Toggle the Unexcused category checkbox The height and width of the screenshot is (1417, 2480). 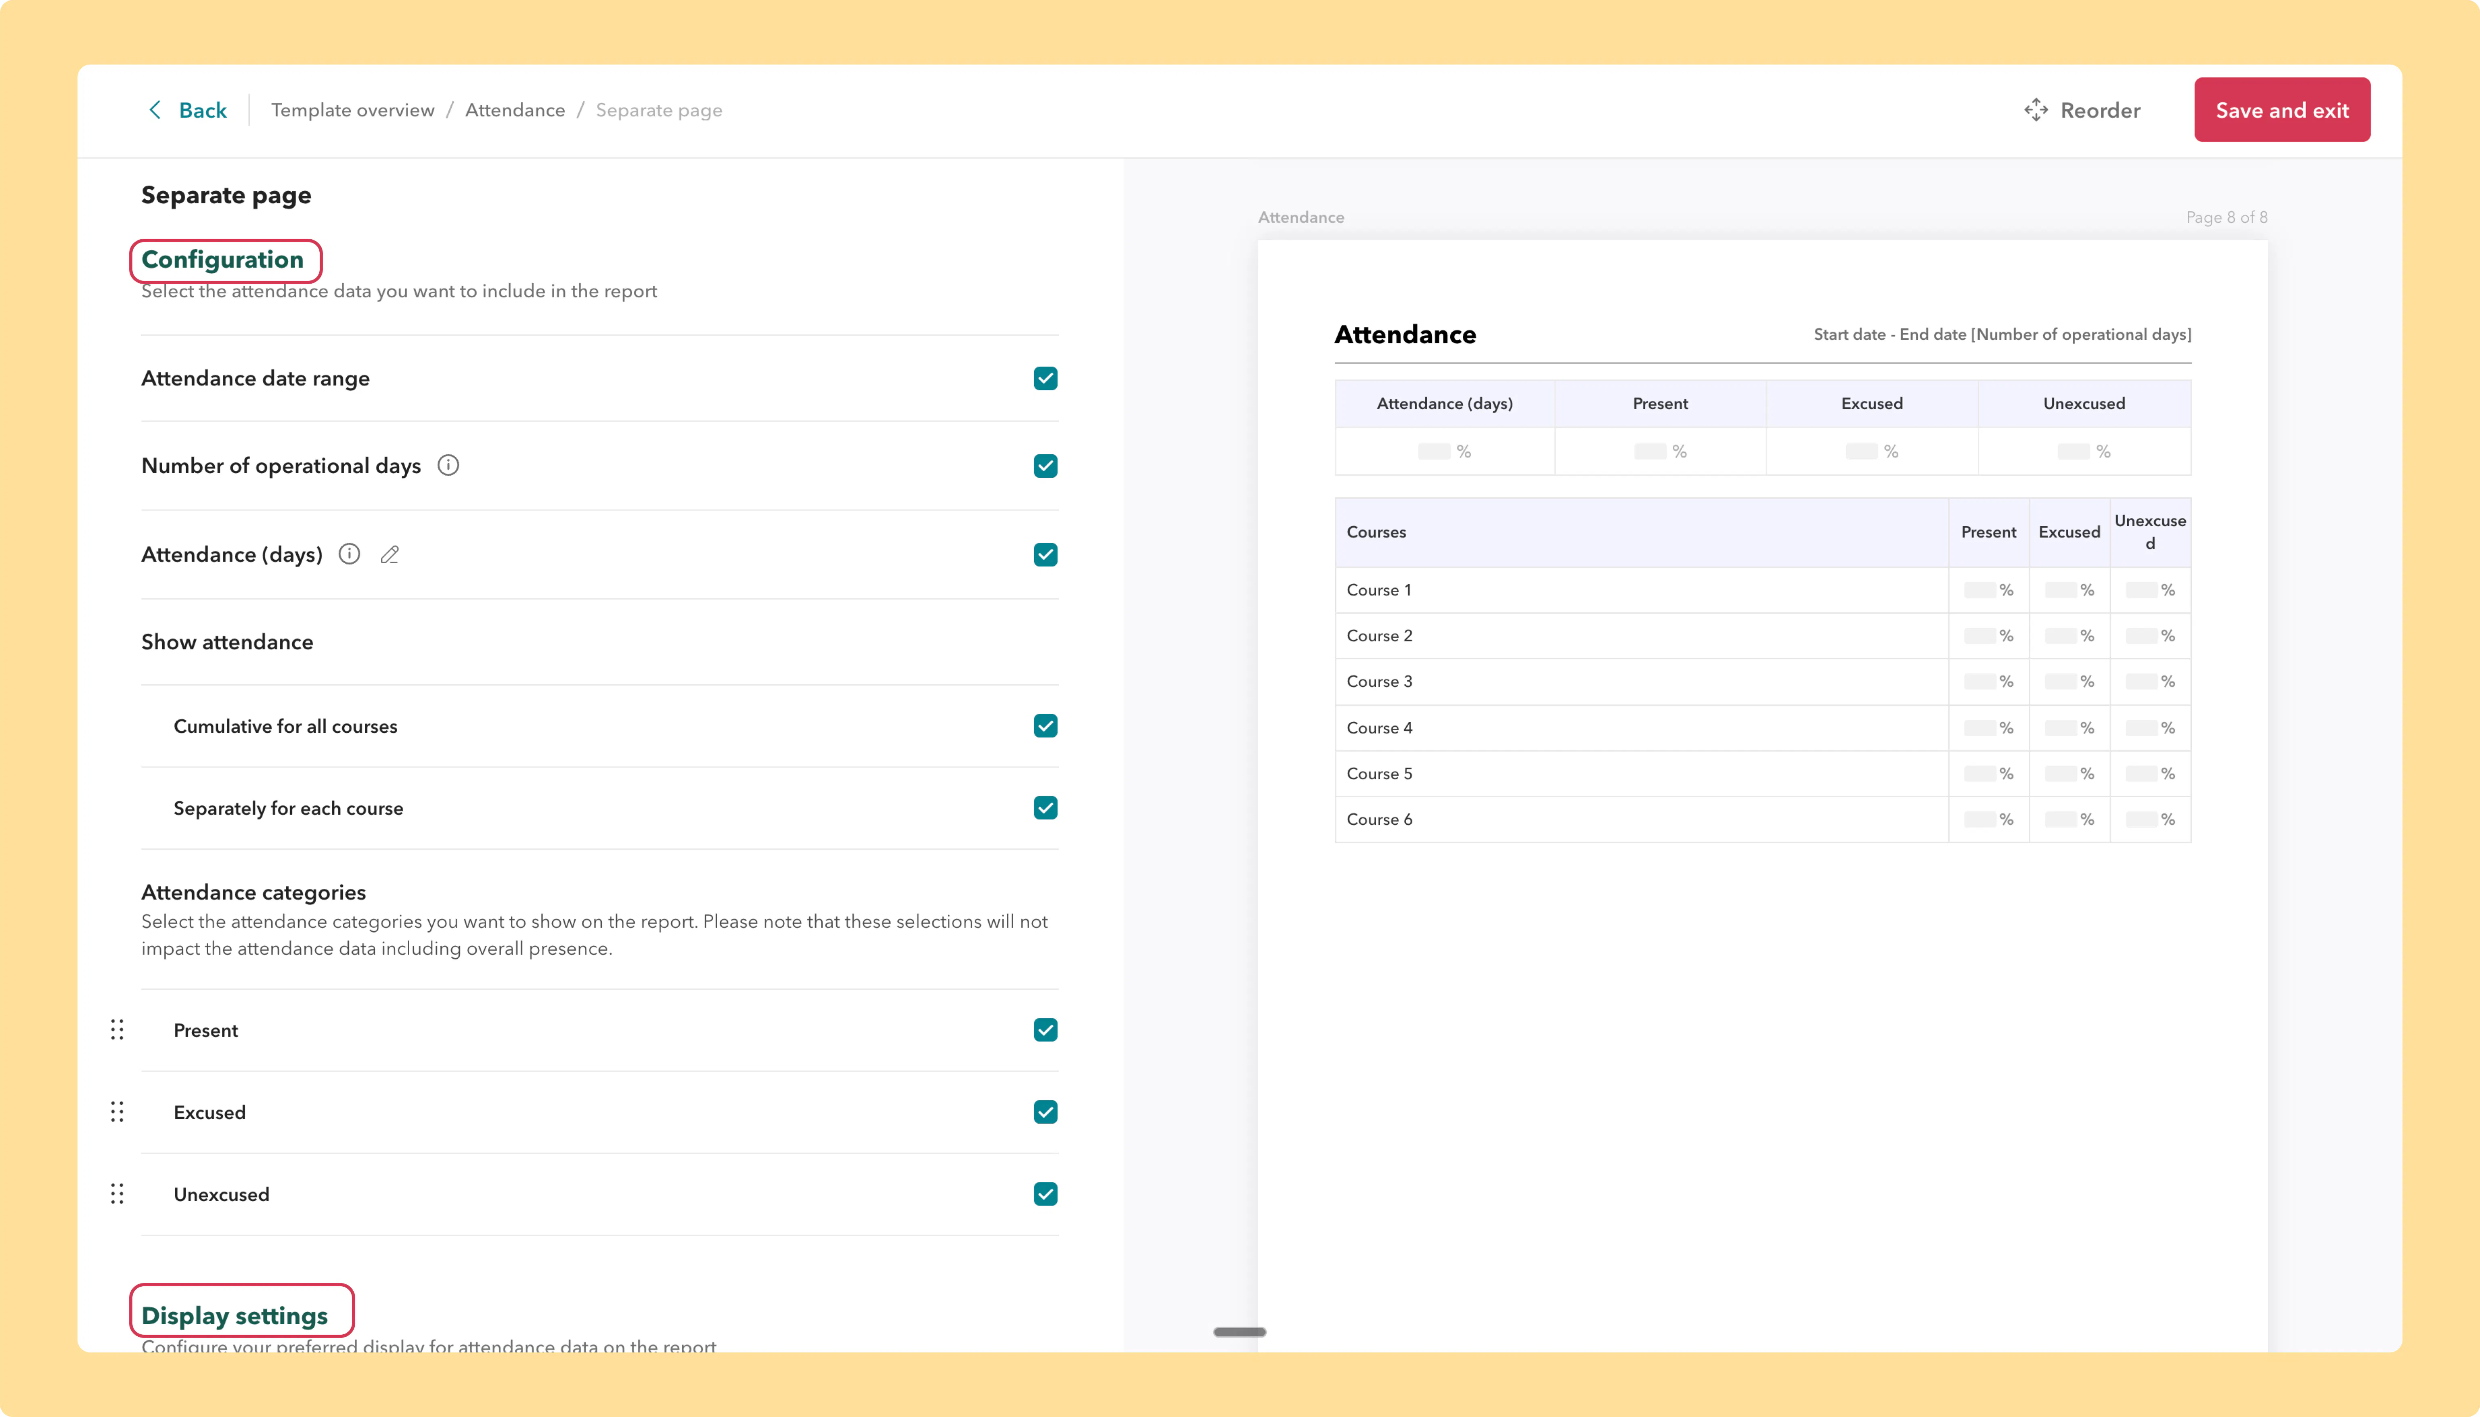tap(1045, 1194)
